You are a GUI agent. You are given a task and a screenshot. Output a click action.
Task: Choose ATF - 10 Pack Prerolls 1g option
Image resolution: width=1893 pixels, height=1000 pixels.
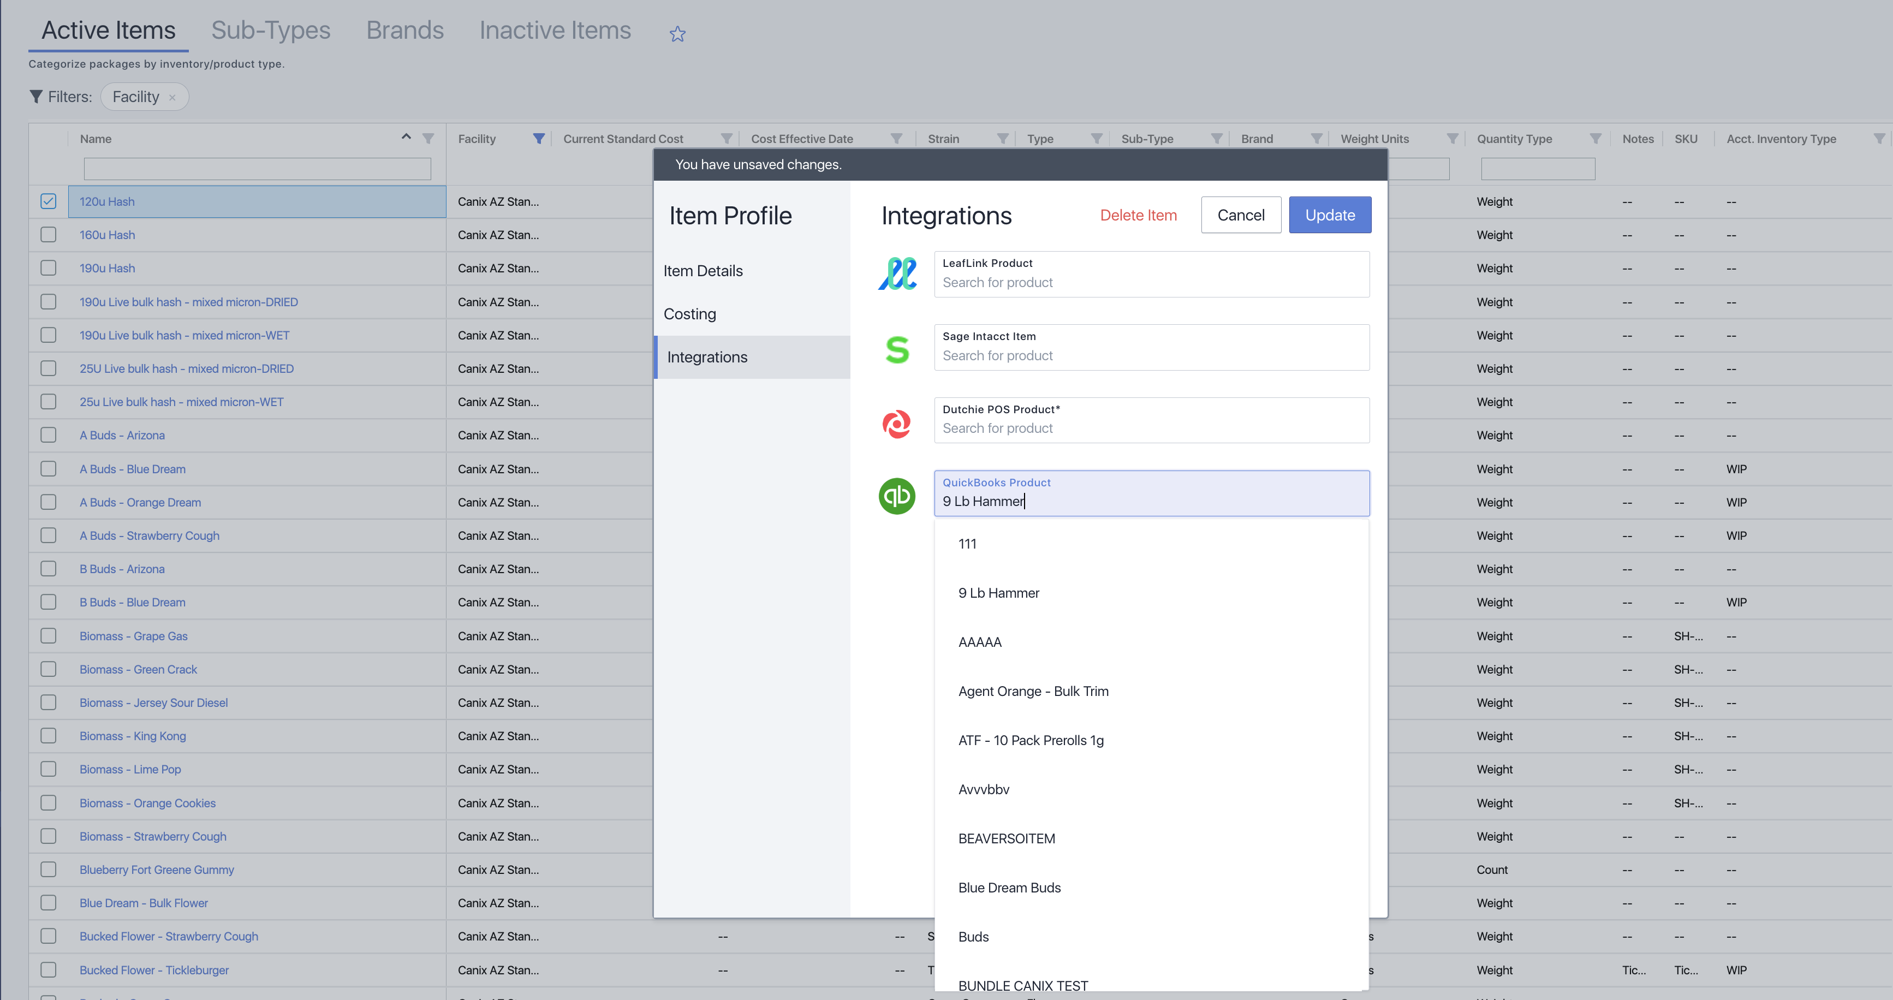coord(1152,741)
